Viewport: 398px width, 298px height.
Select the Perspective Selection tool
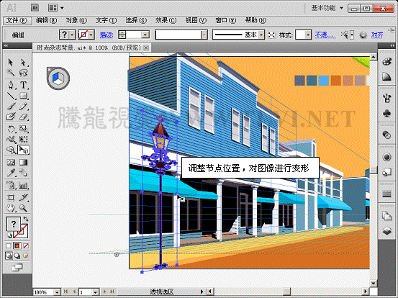click(23, 150)
